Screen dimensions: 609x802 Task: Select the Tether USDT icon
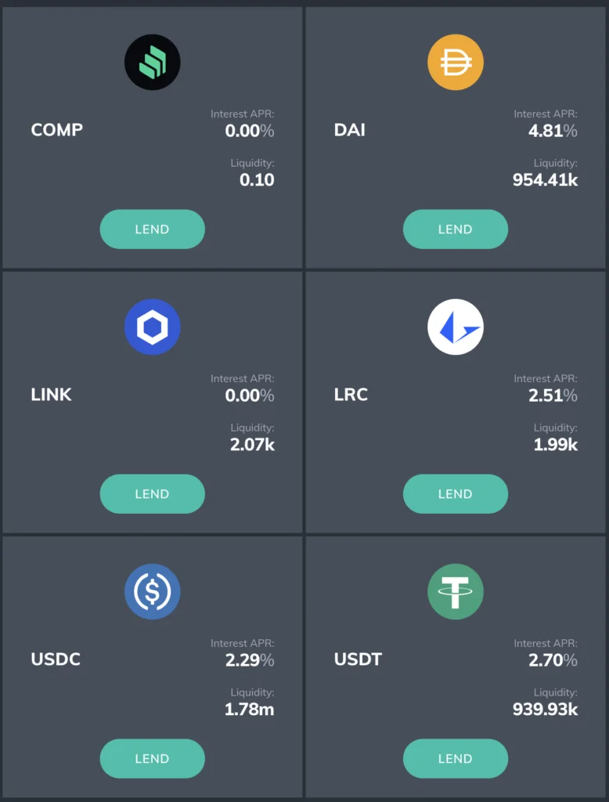[x=456, y=591]
